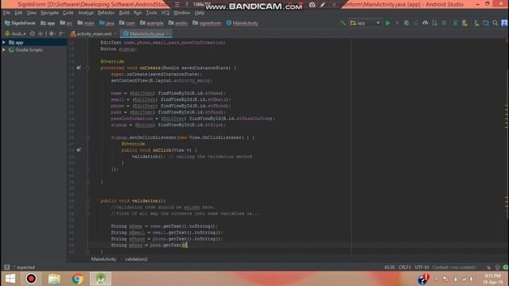Open the Help menu

click(x=200, y=13)
